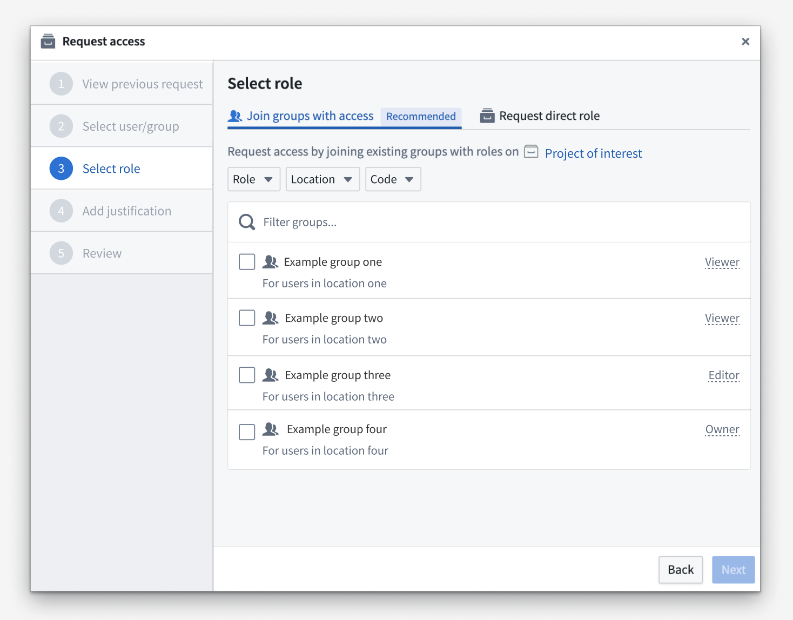This screenshot has height=620, width=793.
Task: Go to Select user/group step
Action: (122, 126)
